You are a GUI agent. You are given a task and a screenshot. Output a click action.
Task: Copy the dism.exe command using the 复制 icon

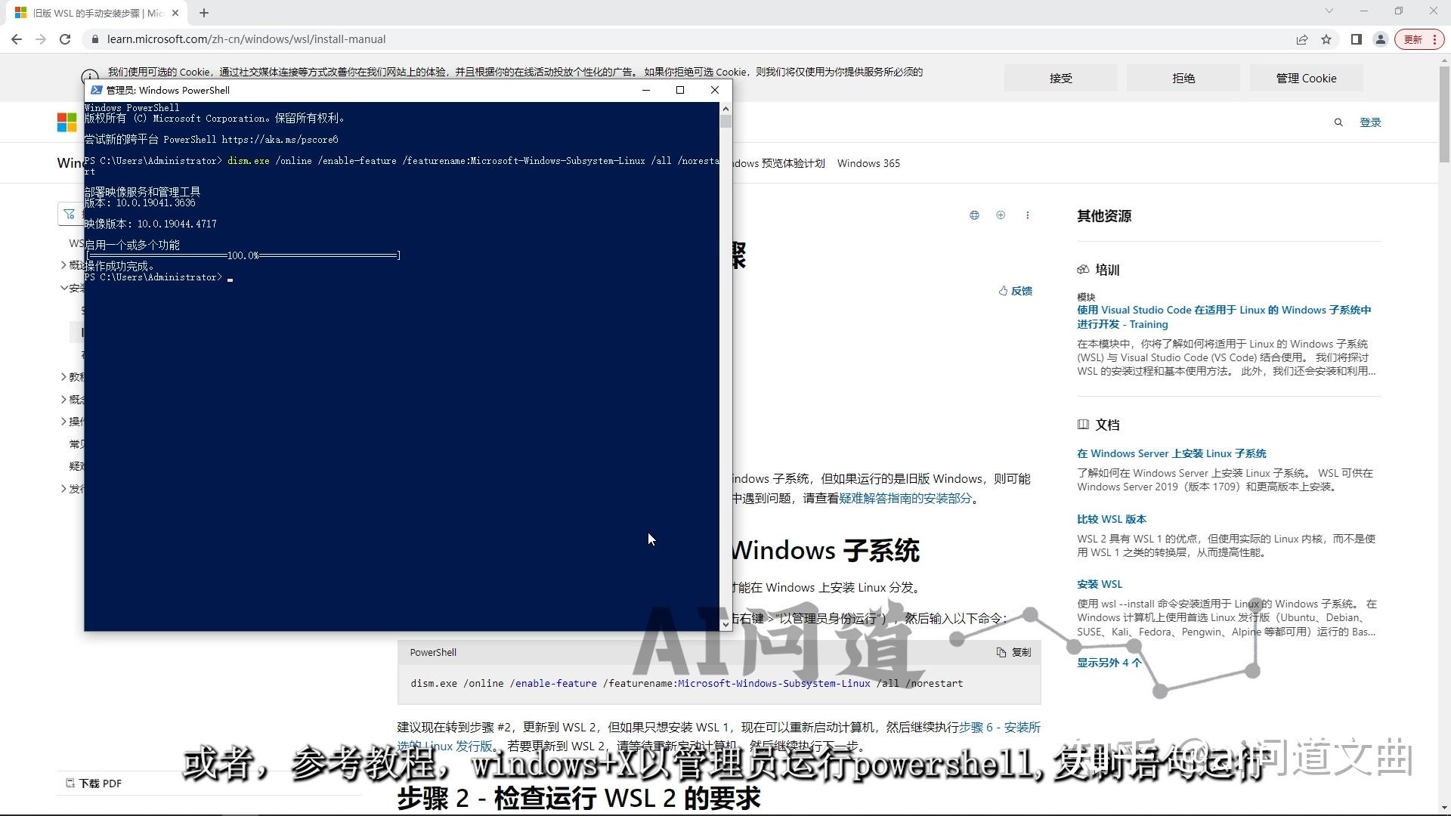pos(1013,652)
